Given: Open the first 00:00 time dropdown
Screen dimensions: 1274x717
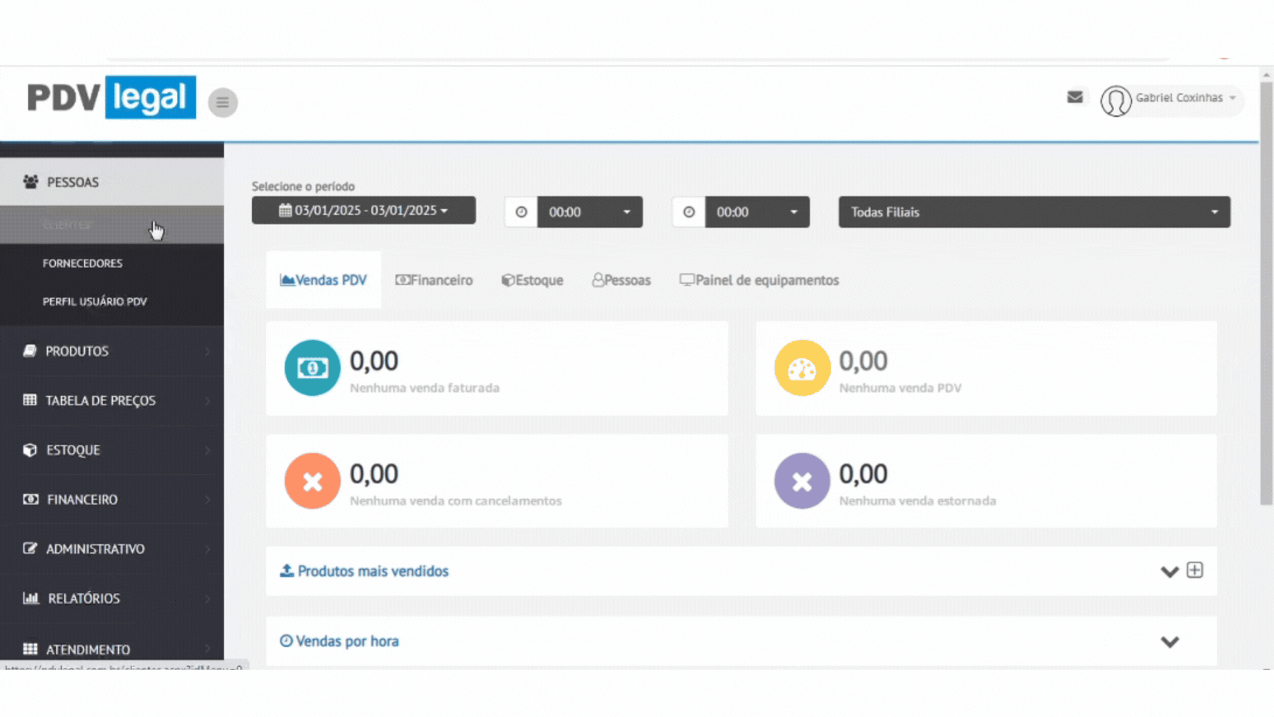Looking at the screenshot, I should tap(589, 212).
